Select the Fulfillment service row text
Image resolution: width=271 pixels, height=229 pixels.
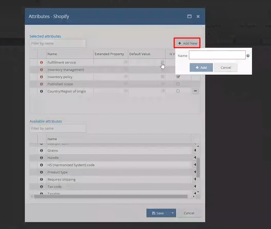pyautogui.click(x=62, y=62)
